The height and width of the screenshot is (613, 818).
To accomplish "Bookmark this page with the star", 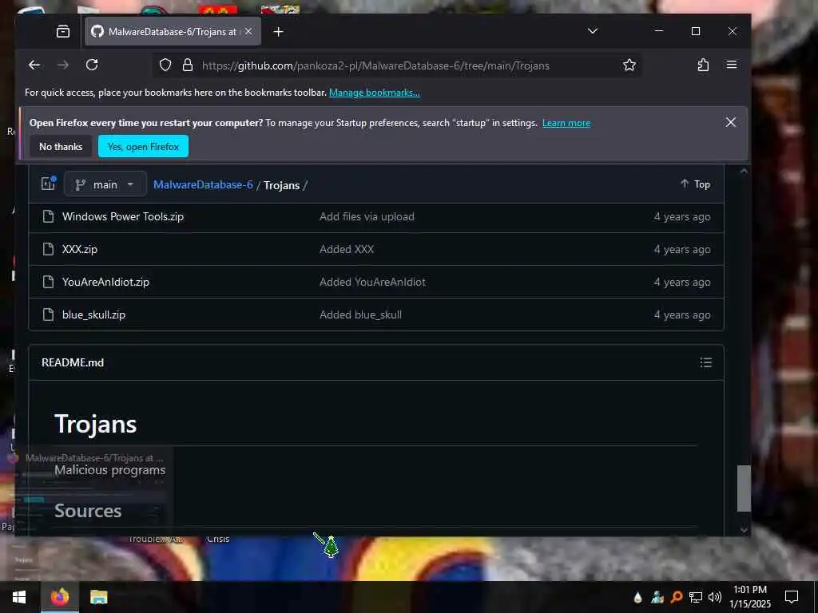I will coord(629,65).
